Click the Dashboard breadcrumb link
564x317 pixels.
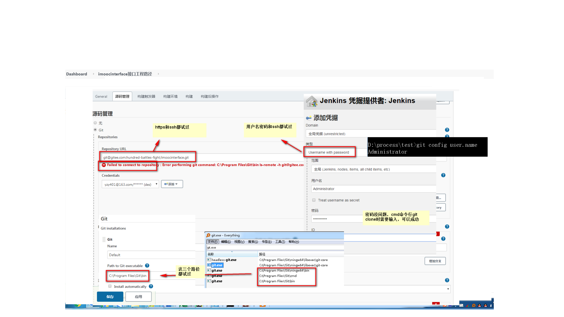[x=76, y=74]
